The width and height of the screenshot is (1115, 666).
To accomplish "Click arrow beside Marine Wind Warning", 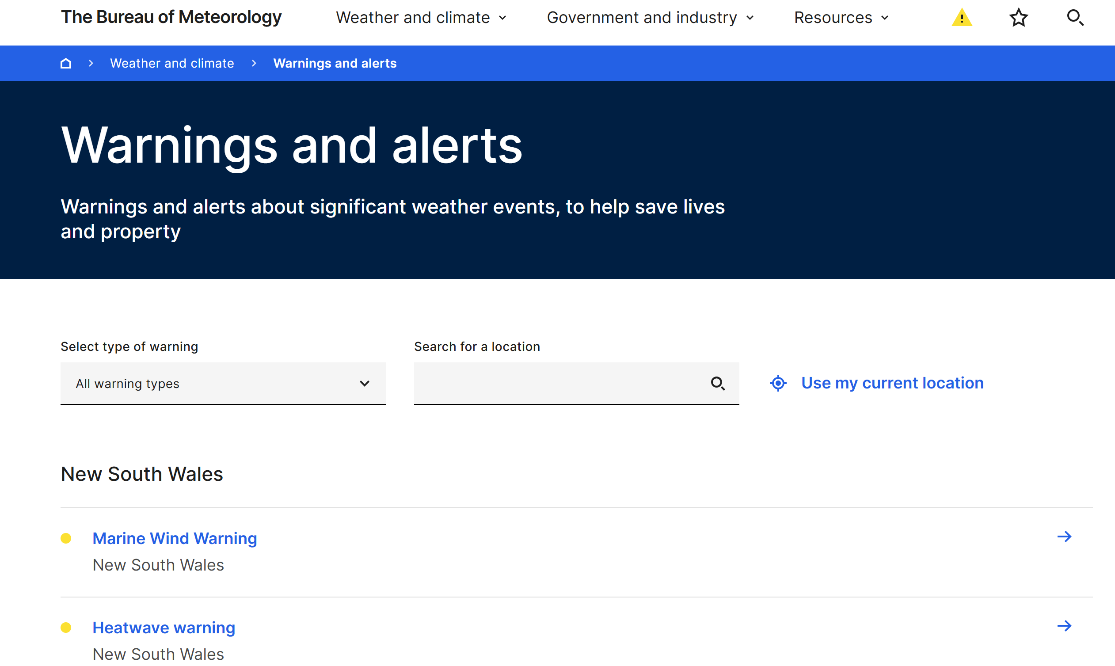I will [1064, 537].
